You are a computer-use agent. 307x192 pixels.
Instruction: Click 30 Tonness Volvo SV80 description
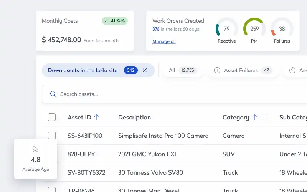150,172
